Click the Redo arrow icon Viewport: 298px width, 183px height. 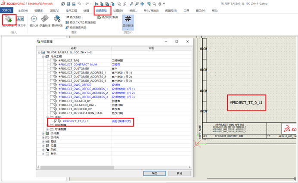coord(87,4)
